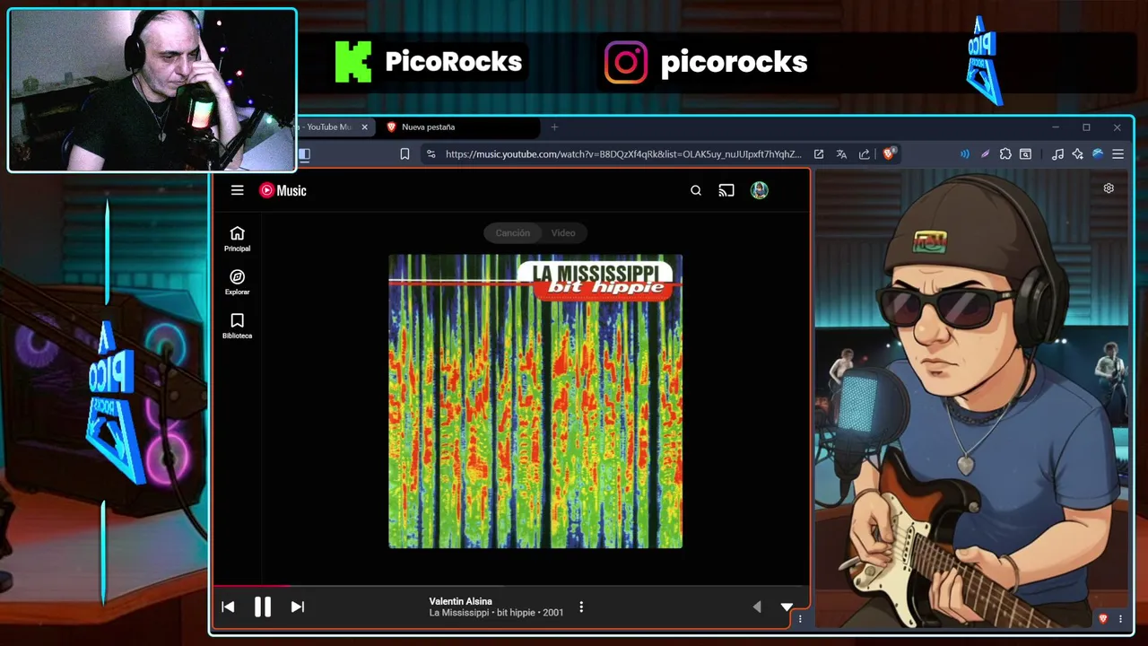Screen dimensions: 1148x646
Task: Click the Instagram picorocks banner
Action: tap(706, 62)
